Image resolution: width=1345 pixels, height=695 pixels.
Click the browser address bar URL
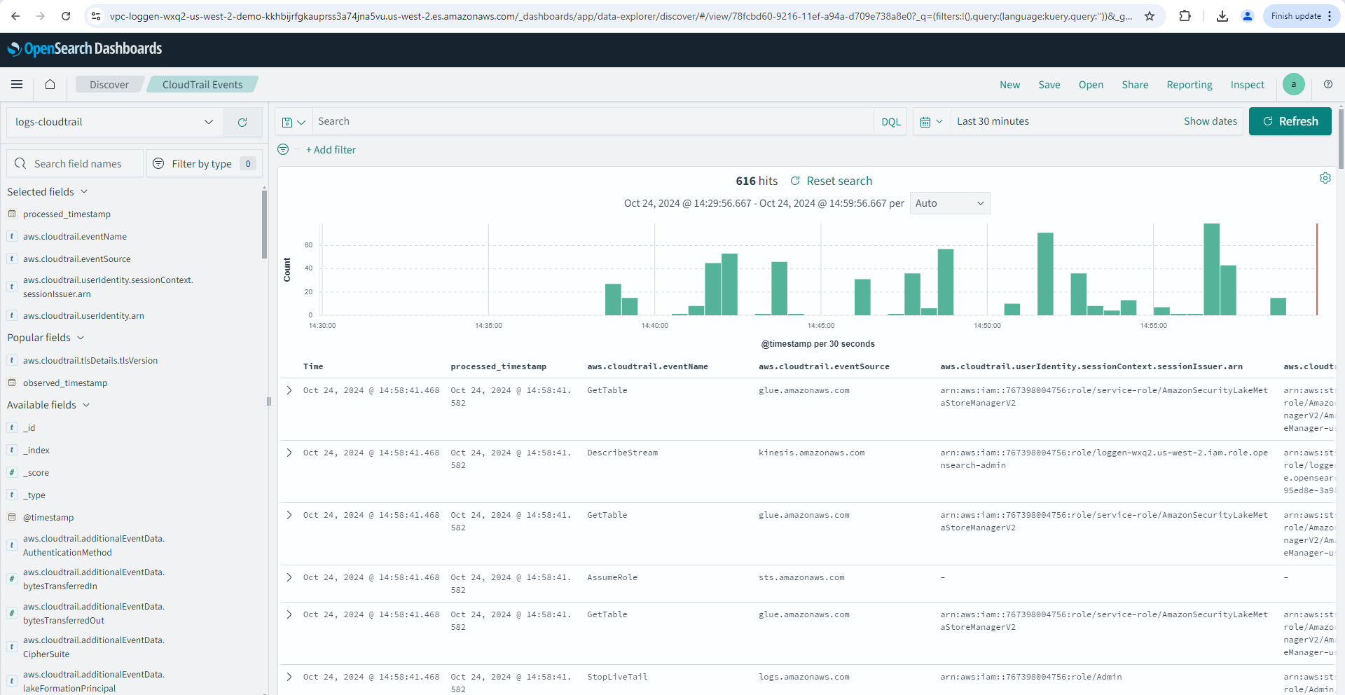coord(620,16)
